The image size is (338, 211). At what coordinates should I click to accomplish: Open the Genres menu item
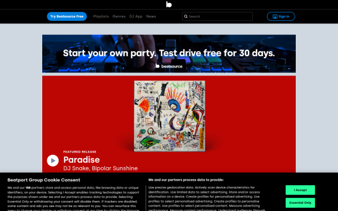pos(119,16)
